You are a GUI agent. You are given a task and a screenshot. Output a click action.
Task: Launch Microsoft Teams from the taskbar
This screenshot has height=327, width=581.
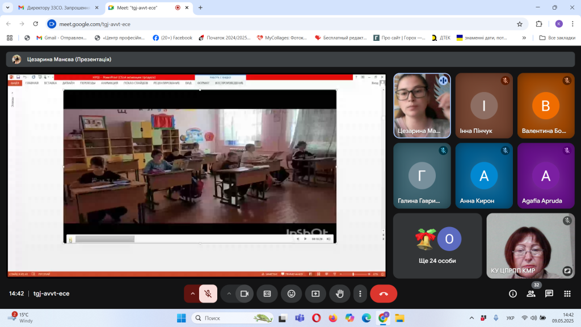pyautogui.click(x=300, y=318)
